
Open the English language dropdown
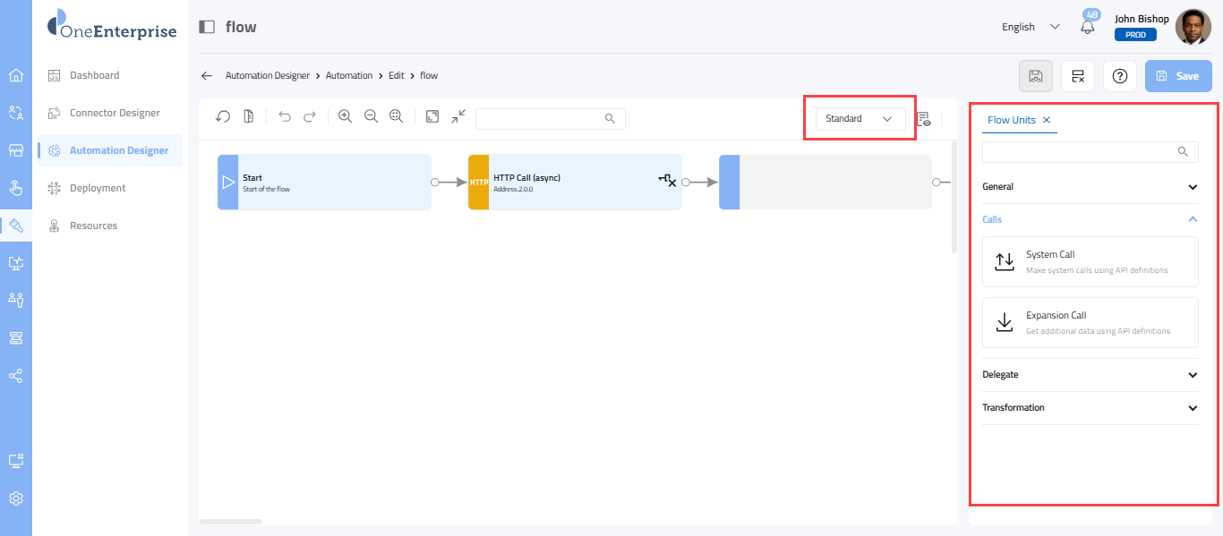pos(1031,27)
